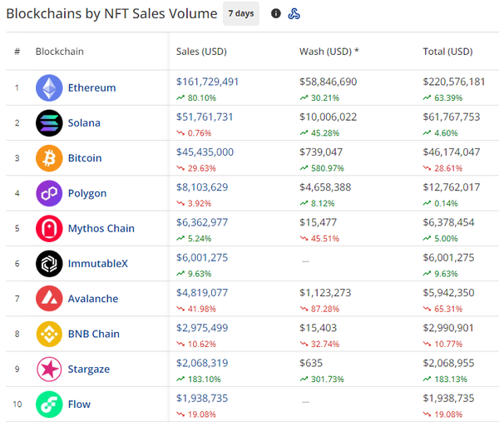
Task: Click the Bitcoin logo icon
Action: (49, 158)
